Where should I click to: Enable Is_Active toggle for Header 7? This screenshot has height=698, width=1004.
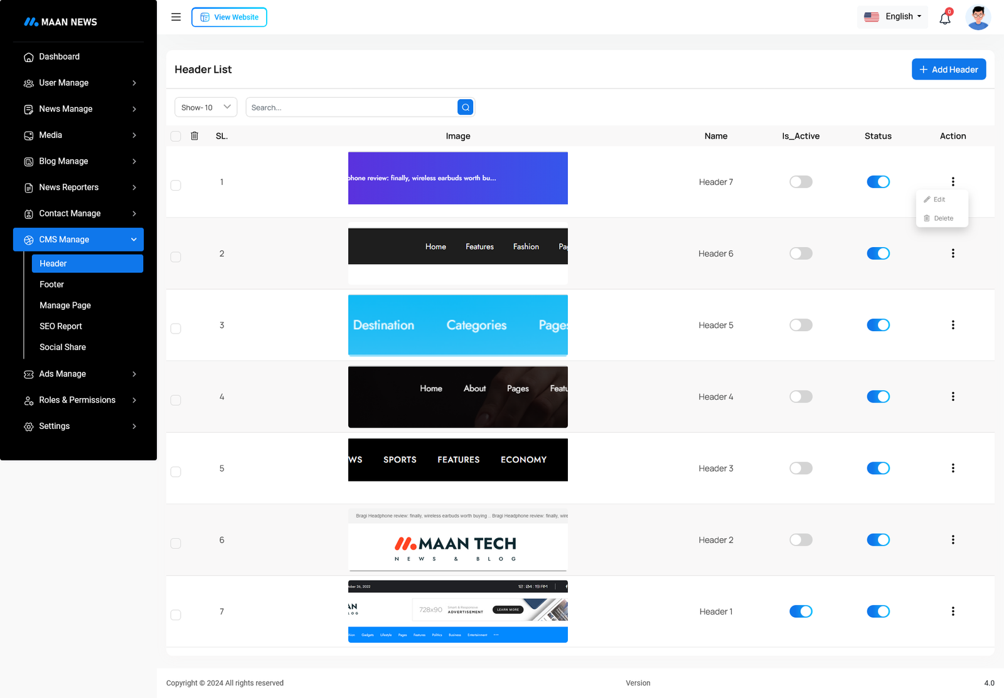coord(801,182)
